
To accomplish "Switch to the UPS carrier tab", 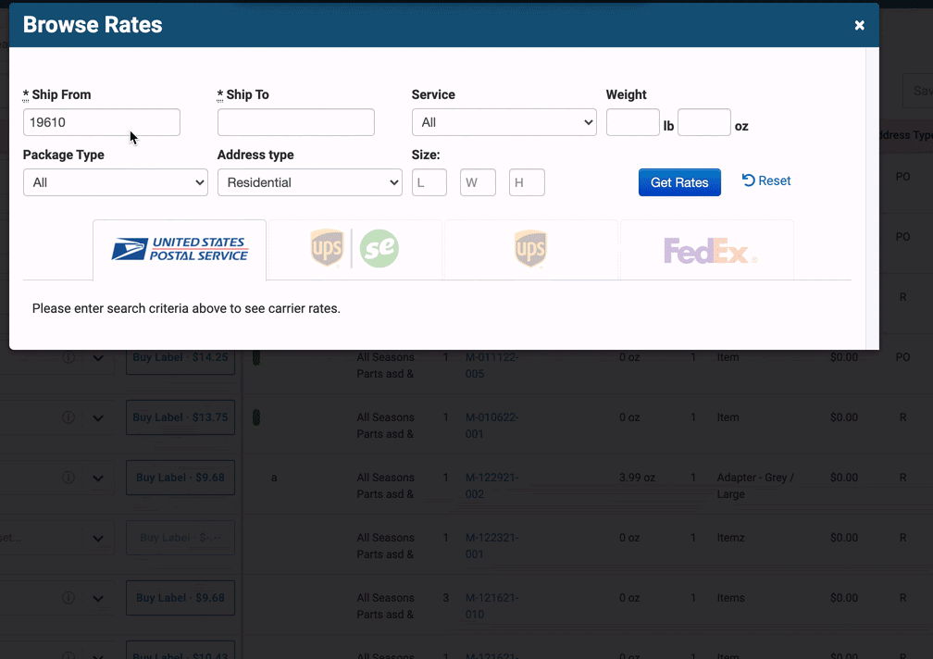I will [x=529, y=248].
